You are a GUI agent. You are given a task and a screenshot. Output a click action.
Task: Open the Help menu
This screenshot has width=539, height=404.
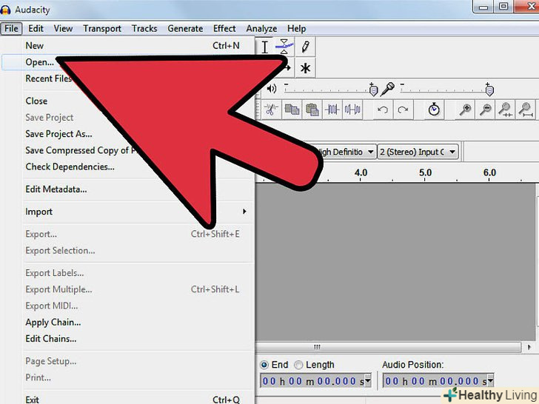pyautogui.click(x=296, y=29)
